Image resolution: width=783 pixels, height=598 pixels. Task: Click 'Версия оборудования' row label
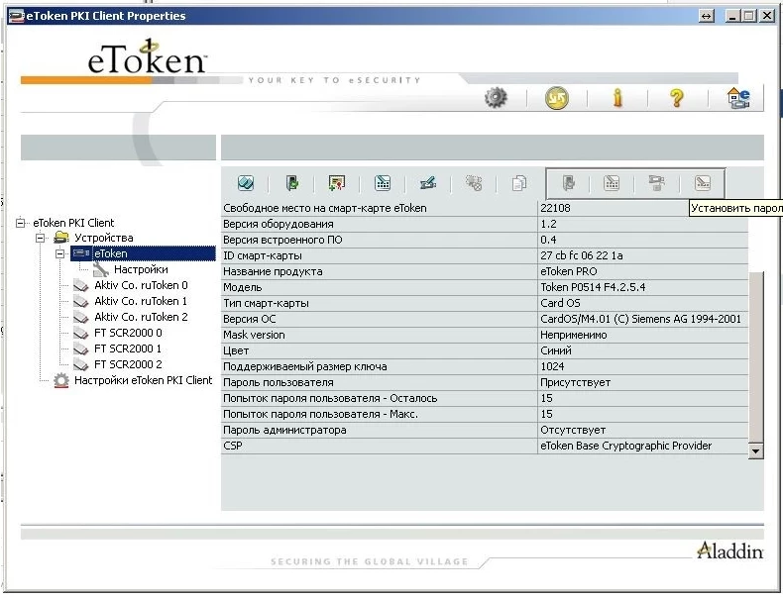[279, 224]
